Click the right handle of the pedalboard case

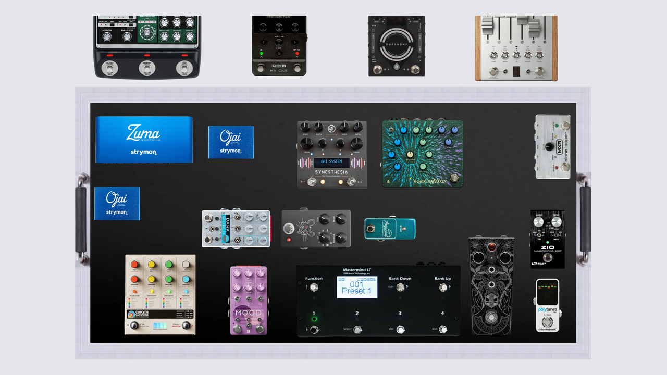pyautogui.click(x=584, y=219)
